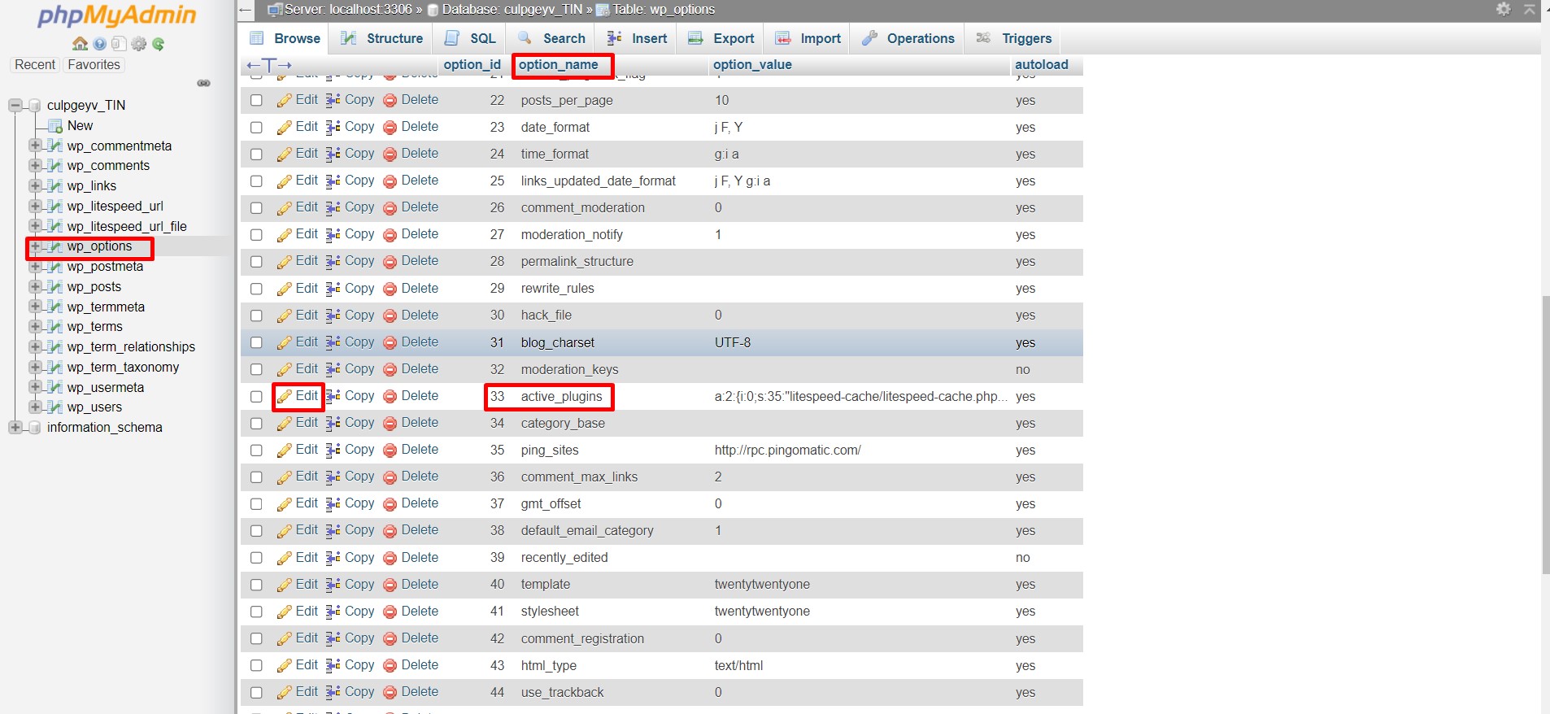Expand the information_schema database node
The width and height of the screenshot is (1550, 714).
(15, 428)
